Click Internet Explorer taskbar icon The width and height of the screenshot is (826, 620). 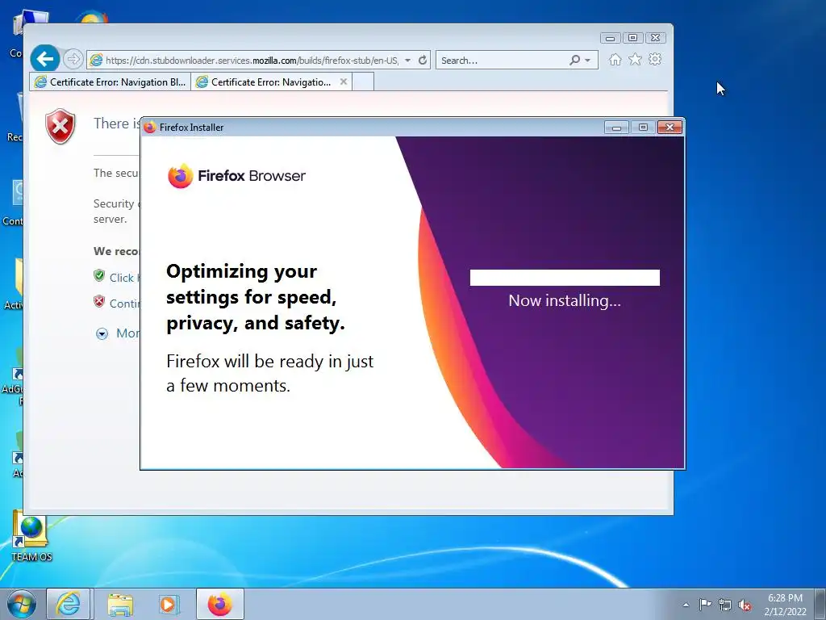pyautogui.click(x=69, y=604)
